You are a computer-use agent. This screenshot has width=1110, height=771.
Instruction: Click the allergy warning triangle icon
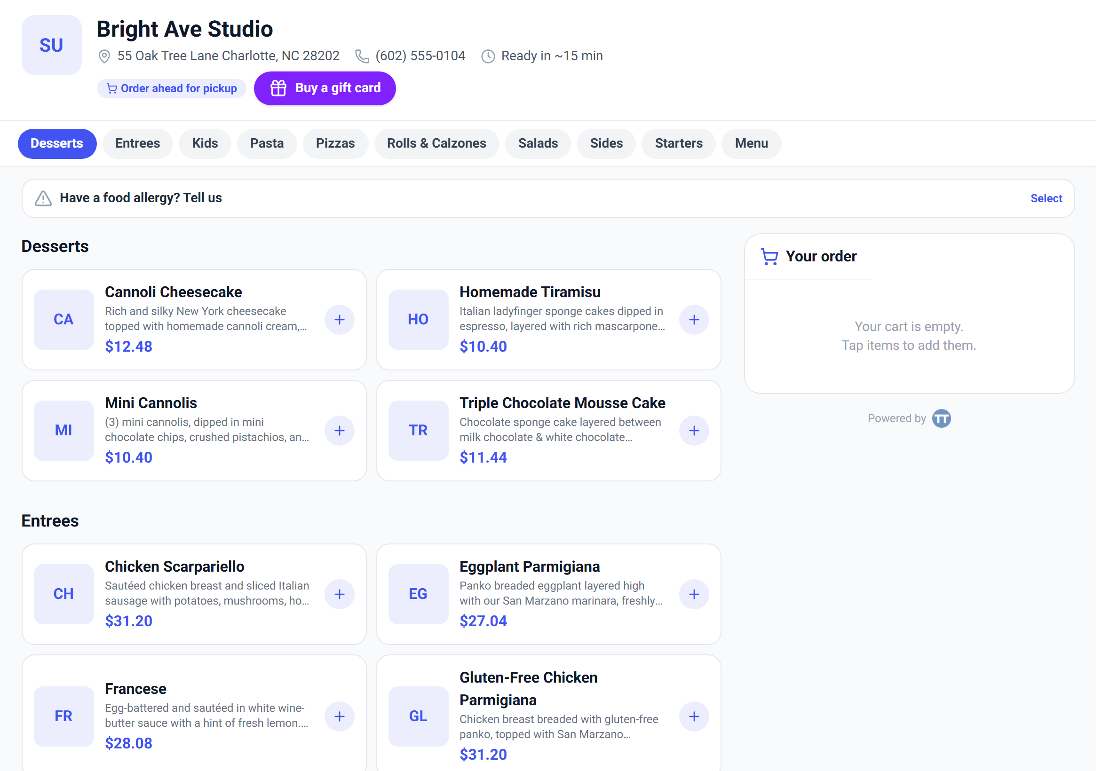(x=43, y=198)
